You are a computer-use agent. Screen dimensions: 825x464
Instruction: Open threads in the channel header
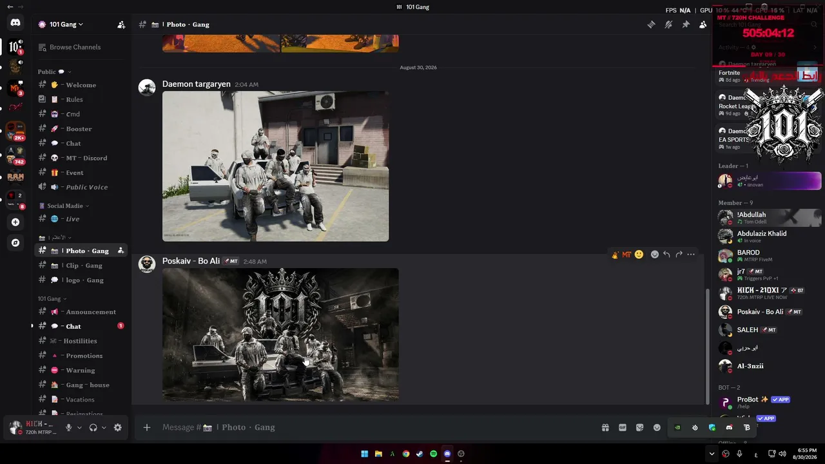tap(652, 24)
